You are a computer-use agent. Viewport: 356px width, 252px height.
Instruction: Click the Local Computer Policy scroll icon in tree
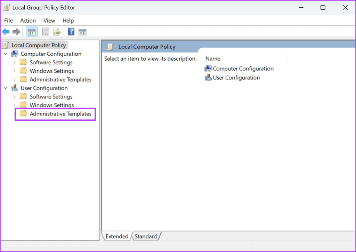coord(6,45)
